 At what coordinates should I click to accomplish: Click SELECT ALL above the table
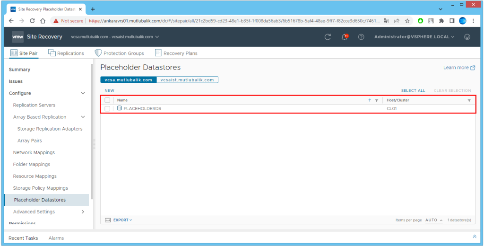pyautogui.click(x=413, y=90)
